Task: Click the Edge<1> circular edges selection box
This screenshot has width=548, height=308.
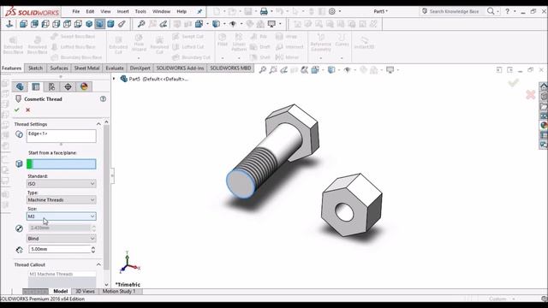Action: (x=61, y=136)
